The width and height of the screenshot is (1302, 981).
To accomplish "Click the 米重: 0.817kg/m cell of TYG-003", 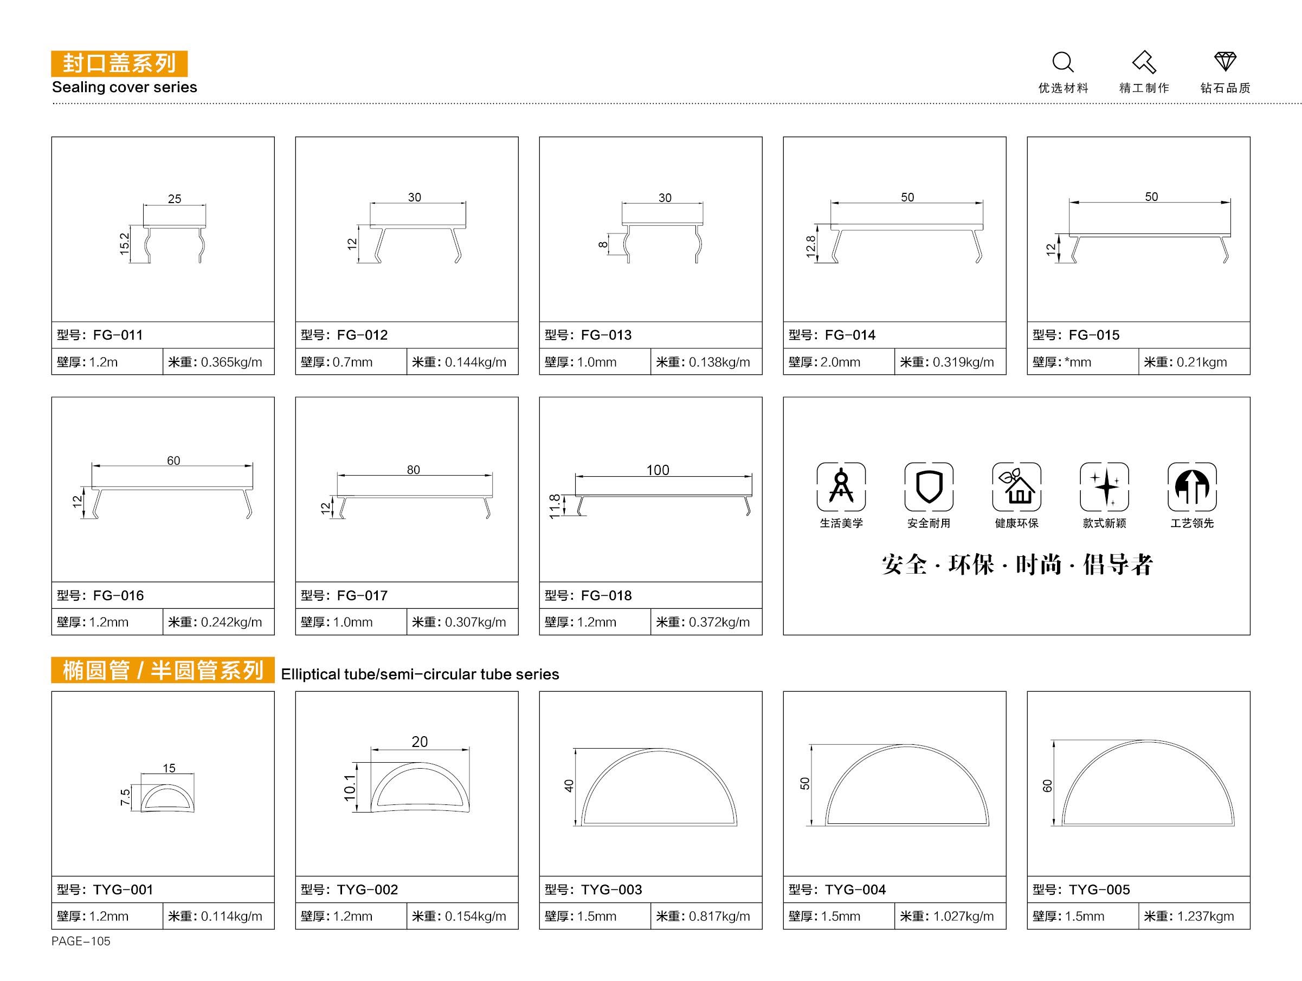I will pos(704,917).
